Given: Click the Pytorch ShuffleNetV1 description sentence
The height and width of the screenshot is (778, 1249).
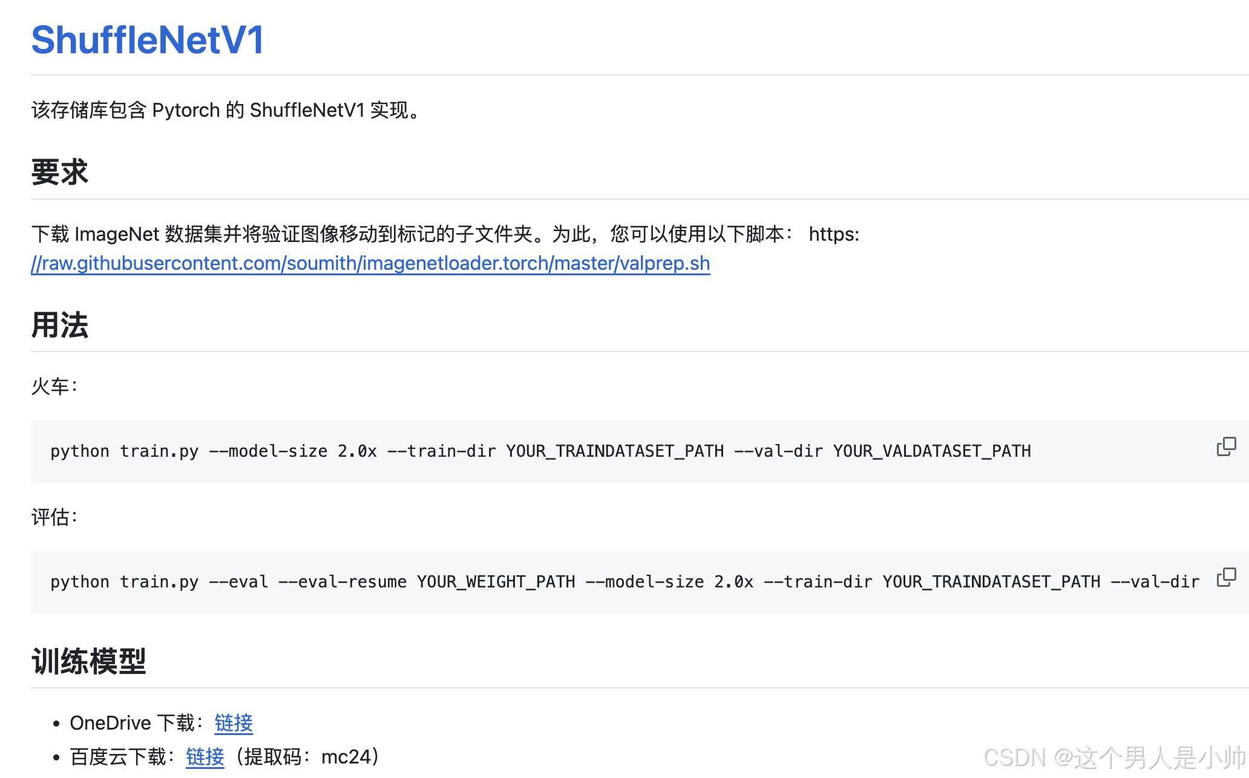Looking at the screenshot, I should [x=226, y=110].
